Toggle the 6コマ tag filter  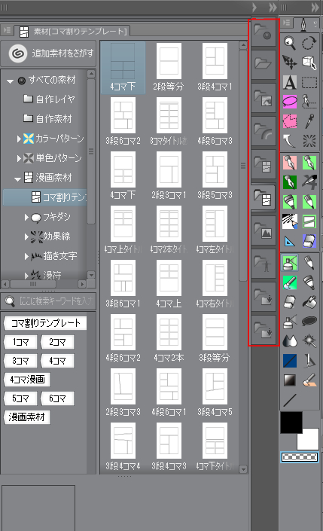pos(57,398)
